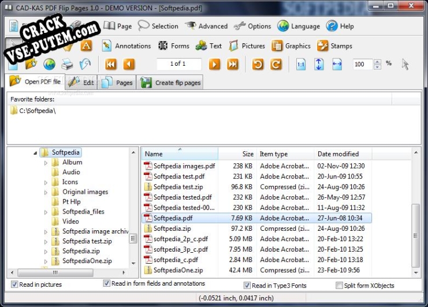This screenshot has width=428, height=307.
Task: Switch to the Create flip pages tab
Action: [171, 83]
